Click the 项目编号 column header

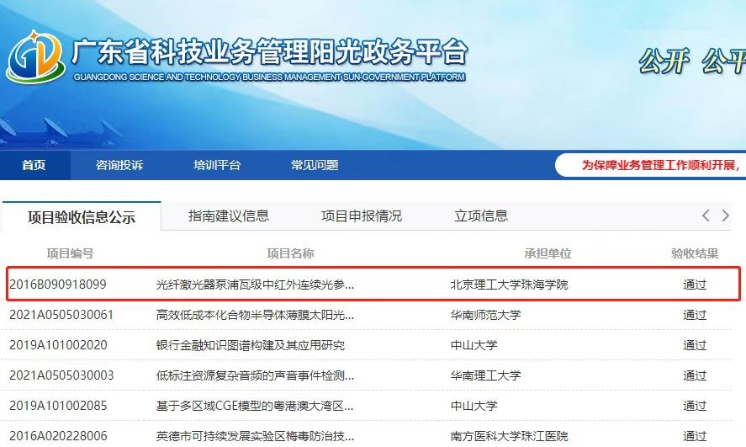(70, 253)
